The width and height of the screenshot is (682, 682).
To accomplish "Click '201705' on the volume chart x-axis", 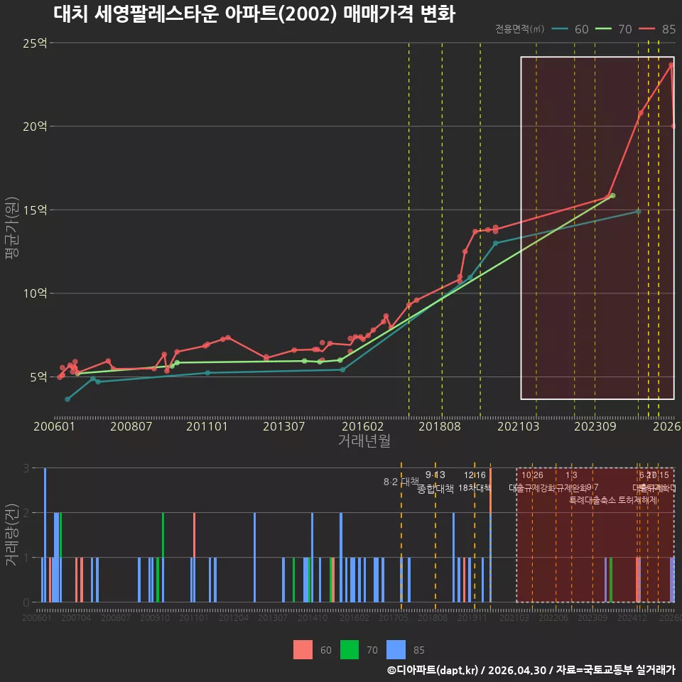I will pos(394,617).
